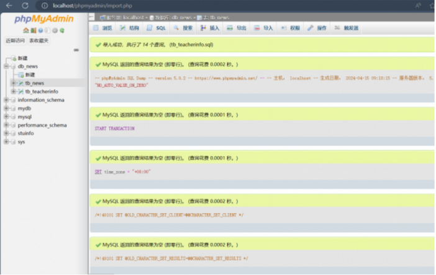Collapse the db_news database tree
This screenshot has height=275, width=436.
[6, 66]
